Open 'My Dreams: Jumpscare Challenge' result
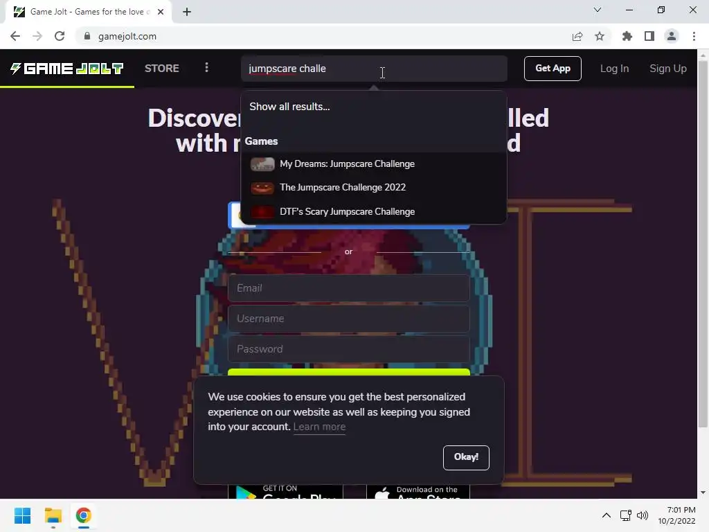Image resolution: width=709 pixels, height=532 pixels. [x=373, y=163]
